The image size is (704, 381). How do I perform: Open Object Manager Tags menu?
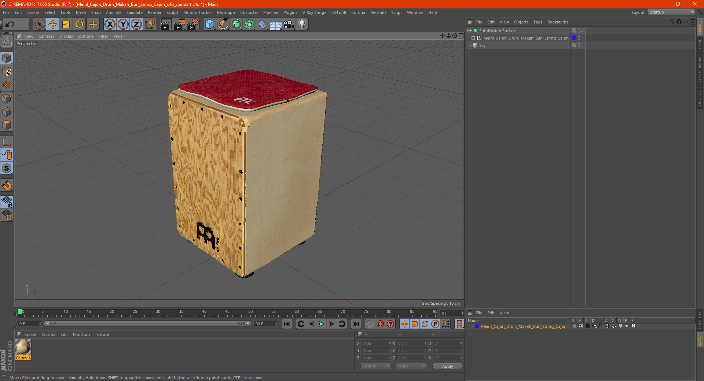coord(538,22)
